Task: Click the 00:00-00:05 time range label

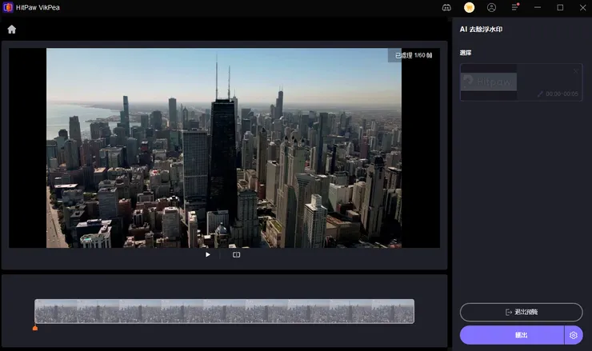Action: click(562, 94)
